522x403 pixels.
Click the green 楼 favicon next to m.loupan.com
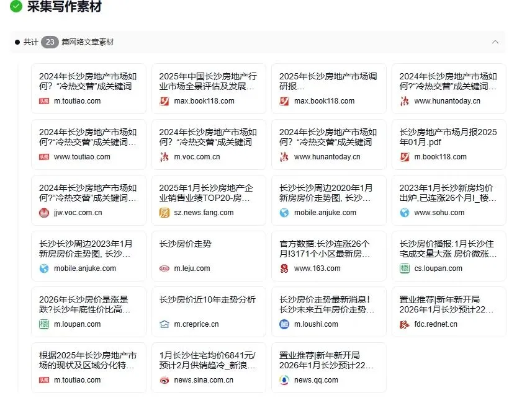44,324
